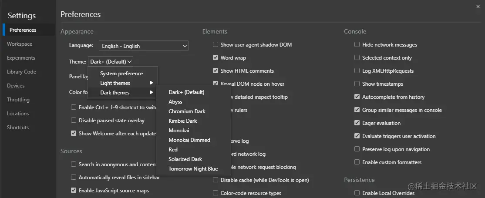485x198 pixels.
Task: Switch to the Experiments tab
Action: pos(21,58)
